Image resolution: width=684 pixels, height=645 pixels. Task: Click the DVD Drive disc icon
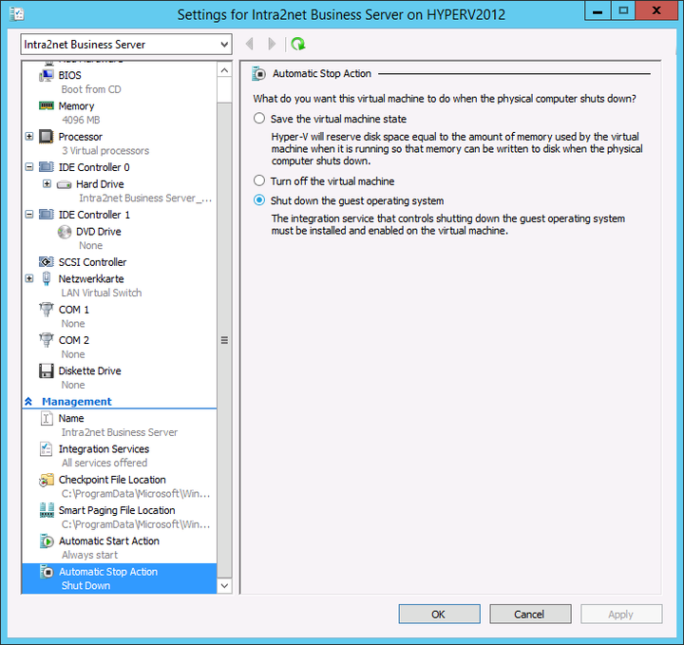point(65,232)
